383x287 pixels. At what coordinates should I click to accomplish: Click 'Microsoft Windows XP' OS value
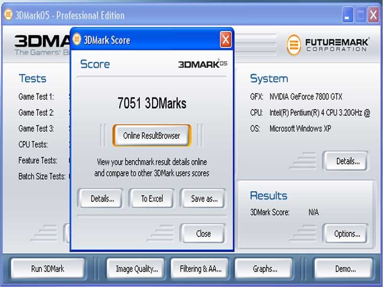pyautogui.click(x=300, y=128)
